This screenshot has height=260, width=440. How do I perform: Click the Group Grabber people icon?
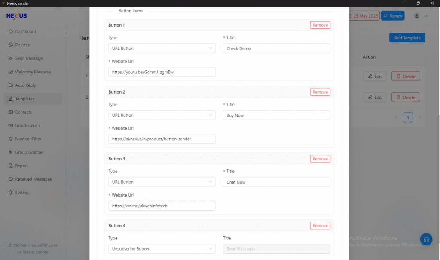click(11, 152)
